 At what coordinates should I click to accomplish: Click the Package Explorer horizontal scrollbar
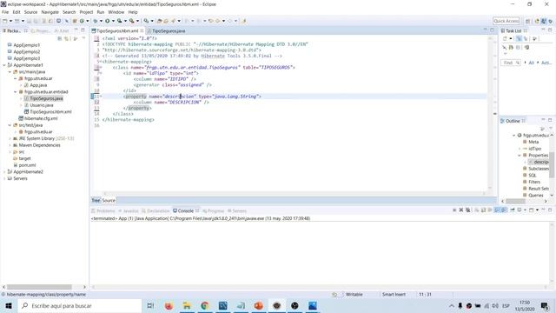coord(39,287)
